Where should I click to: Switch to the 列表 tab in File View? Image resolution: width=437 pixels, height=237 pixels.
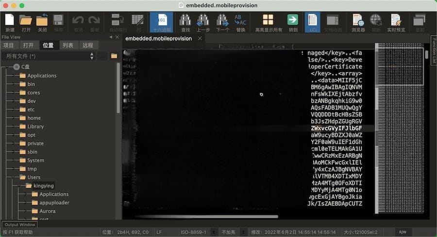click(x=67, y=45)
